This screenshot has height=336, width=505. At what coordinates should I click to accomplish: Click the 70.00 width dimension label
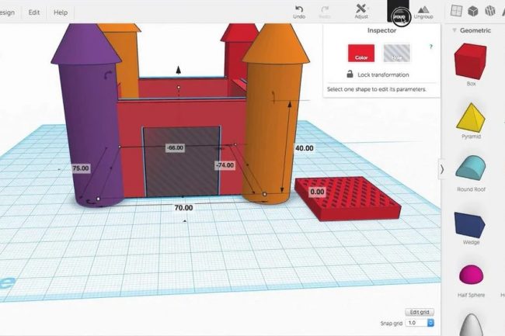tap(183, 208)
